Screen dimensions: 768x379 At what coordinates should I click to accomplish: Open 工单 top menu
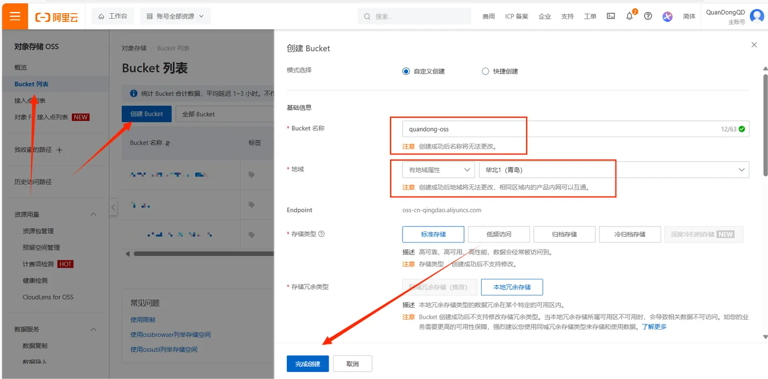pyautogui.click(x=590, y=16)
